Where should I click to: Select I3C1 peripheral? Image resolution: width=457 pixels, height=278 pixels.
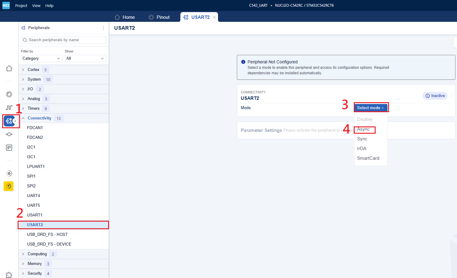click(x=63, y=157)
